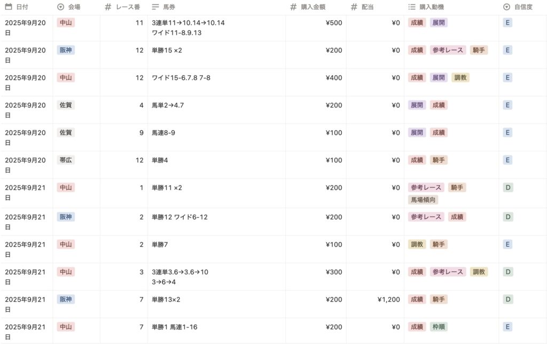Viewport: 547px width, 344px height.
Task: Click the hash icon beside 配当 header
Action: tap(354, 7)
